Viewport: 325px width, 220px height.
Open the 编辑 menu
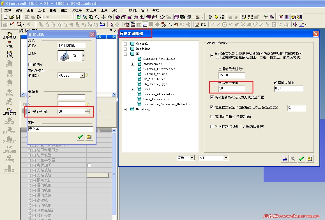pyautogui.click(x=19, y=10)
